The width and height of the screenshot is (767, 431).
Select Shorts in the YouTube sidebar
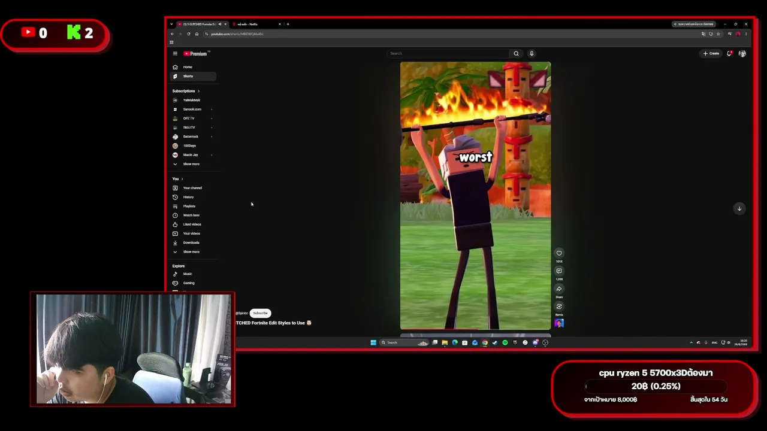pyautogui.click(x=192, y=76)
